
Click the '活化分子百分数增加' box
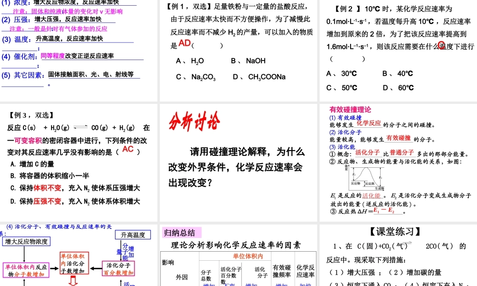(118, 269)
